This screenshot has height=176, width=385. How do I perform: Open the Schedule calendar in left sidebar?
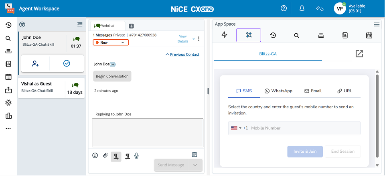point(8,77)
